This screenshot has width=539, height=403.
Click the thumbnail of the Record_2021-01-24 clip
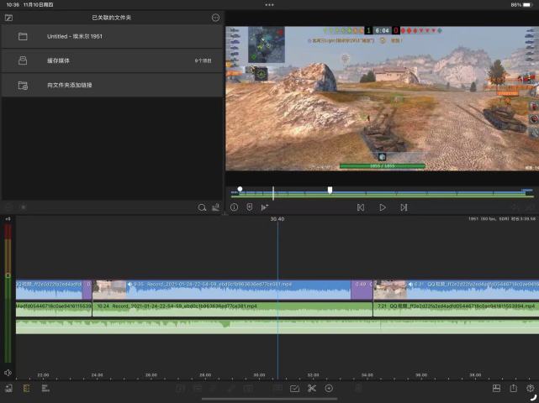tap(109, 290)
